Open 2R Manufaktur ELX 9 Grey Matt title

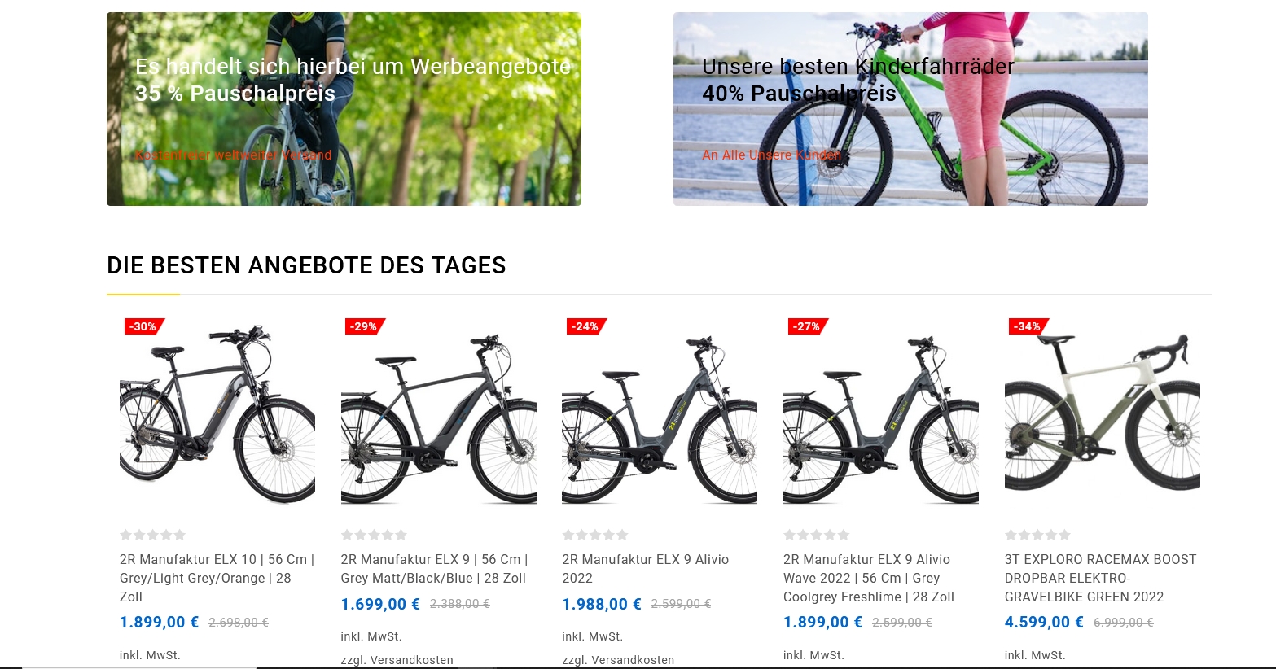[x=435, y=569]
